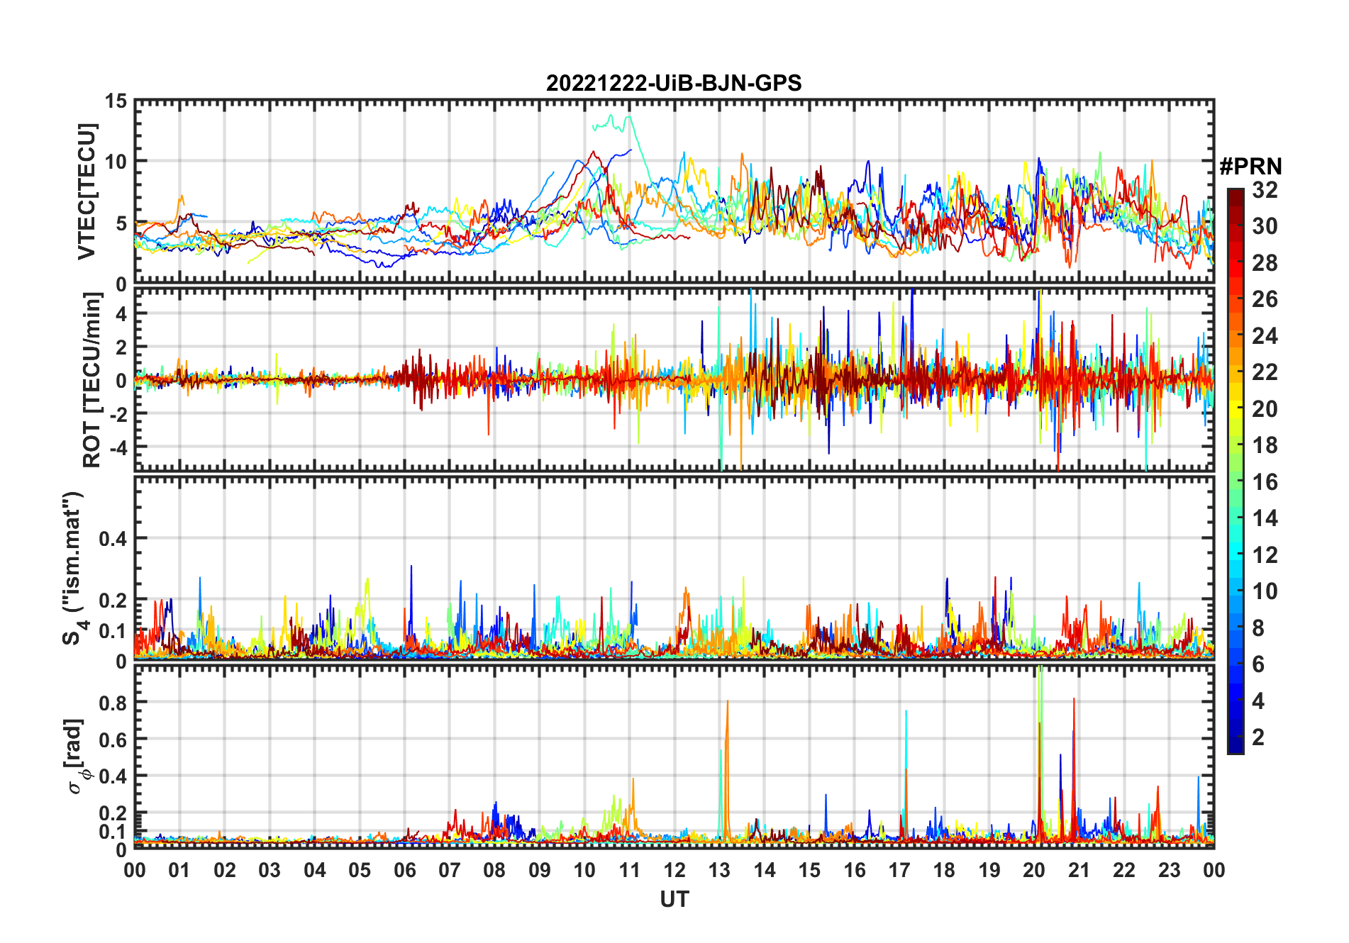Click UT axis hour label 19
This screenshot has height=943, width=1349.
click(x=989, y=870)
